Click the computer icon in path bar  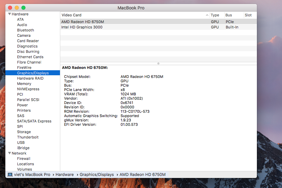(10, 175)
